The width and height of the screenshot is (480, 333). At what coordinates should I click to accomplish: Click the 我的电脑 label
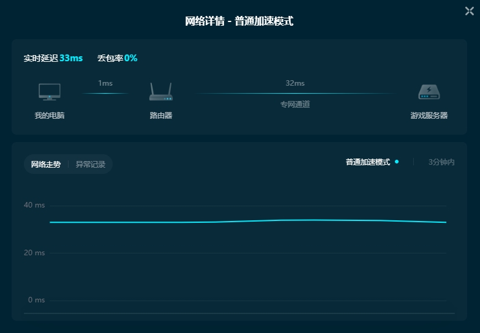click(x=50, y=116)
